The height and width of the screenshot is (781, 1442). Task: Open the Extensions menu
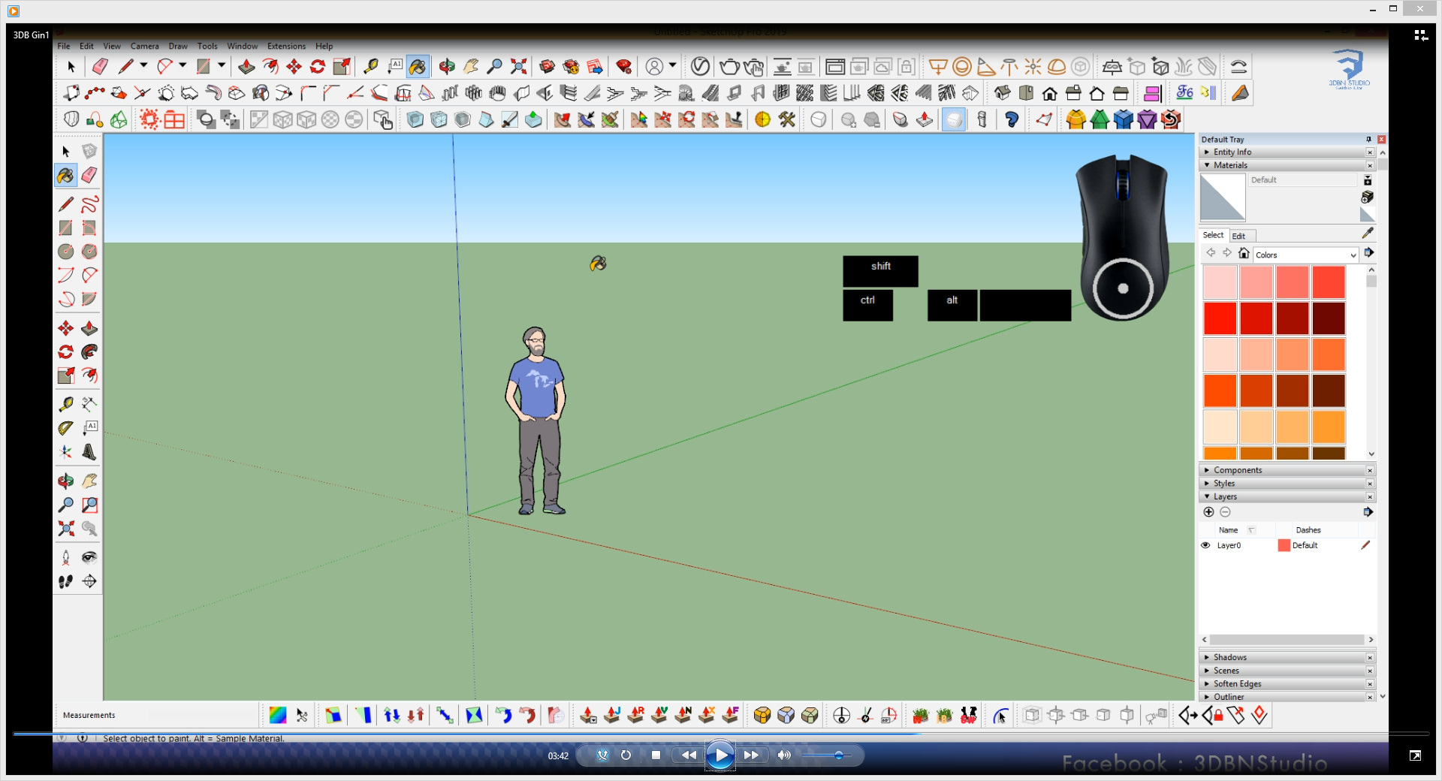[x=286, y=47]
